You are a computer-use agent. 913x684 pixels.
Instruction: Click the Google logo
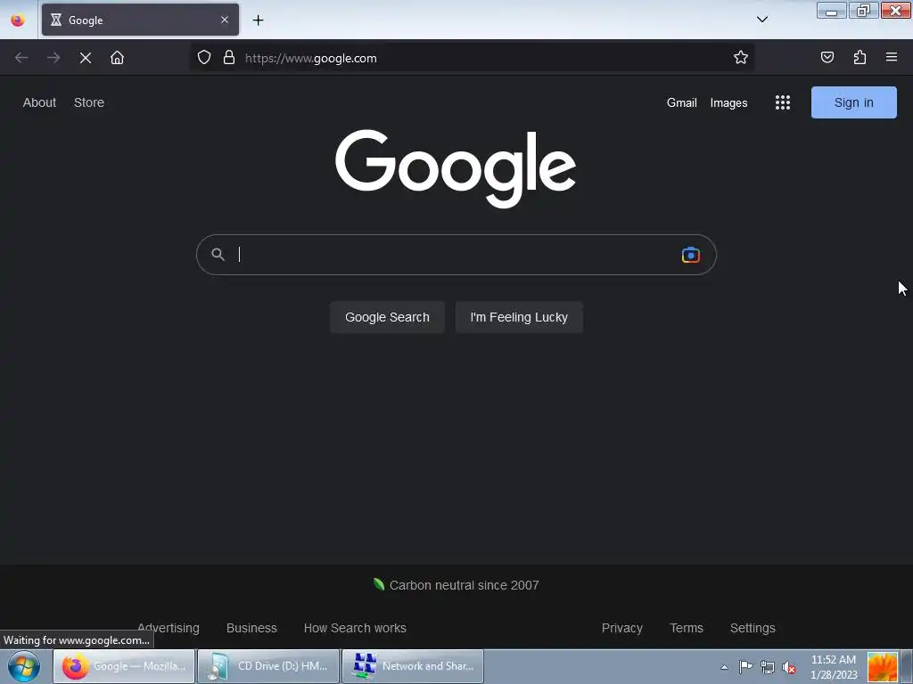point(456,168)
